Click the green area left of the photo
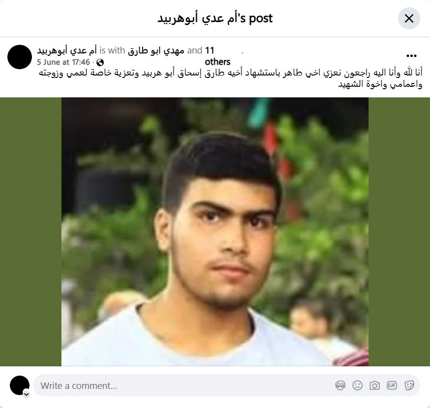Screen dimensions: 430x408 pos(30,231)
